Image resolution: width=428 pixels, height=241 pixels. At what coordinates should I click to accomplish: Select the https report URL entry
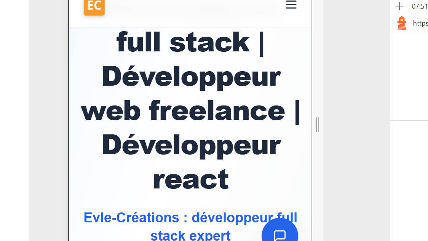click(420, 23)
